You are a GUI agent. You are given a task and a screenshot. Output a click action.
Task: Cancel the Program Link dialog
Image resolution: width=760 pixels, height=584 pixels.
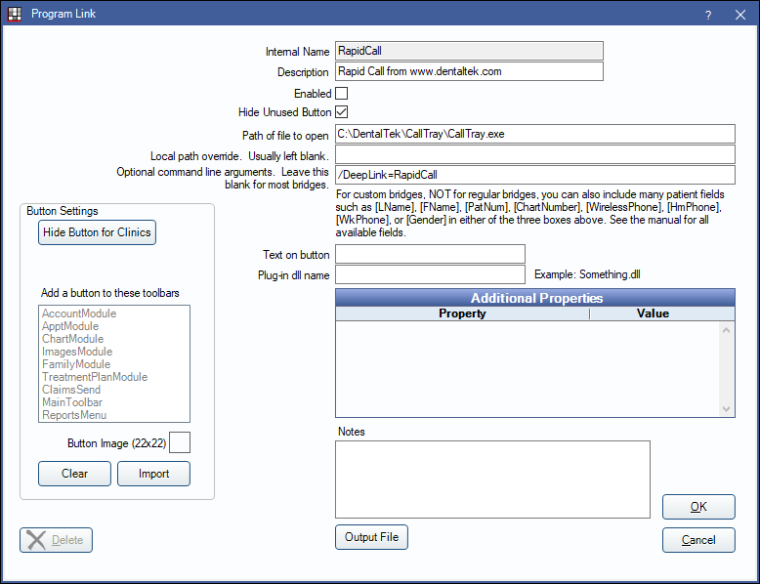point(698,540)
